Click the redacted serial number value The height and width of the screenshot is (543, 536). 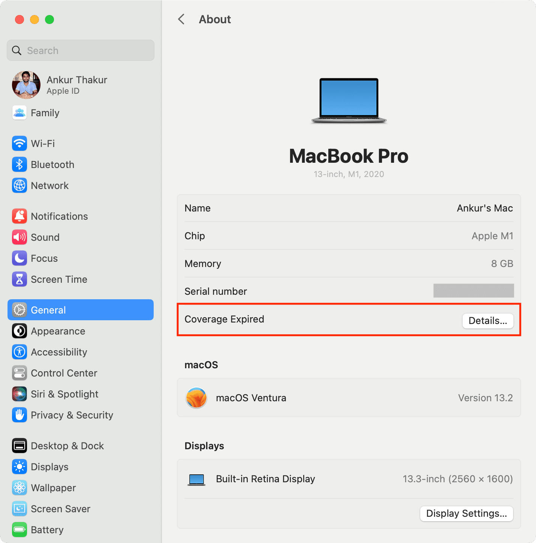(473, 291)
